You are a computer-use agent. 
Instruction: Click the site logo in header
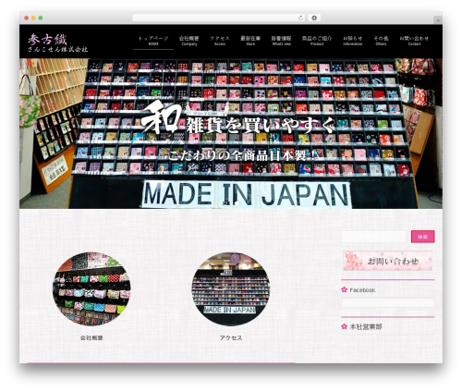(x=57, y=43)
